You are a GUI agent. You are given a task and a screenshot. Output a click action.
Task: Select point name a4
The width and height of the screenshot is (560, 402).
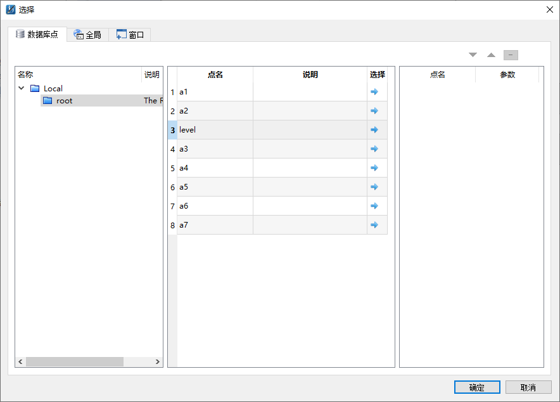(x=215, y=167)
